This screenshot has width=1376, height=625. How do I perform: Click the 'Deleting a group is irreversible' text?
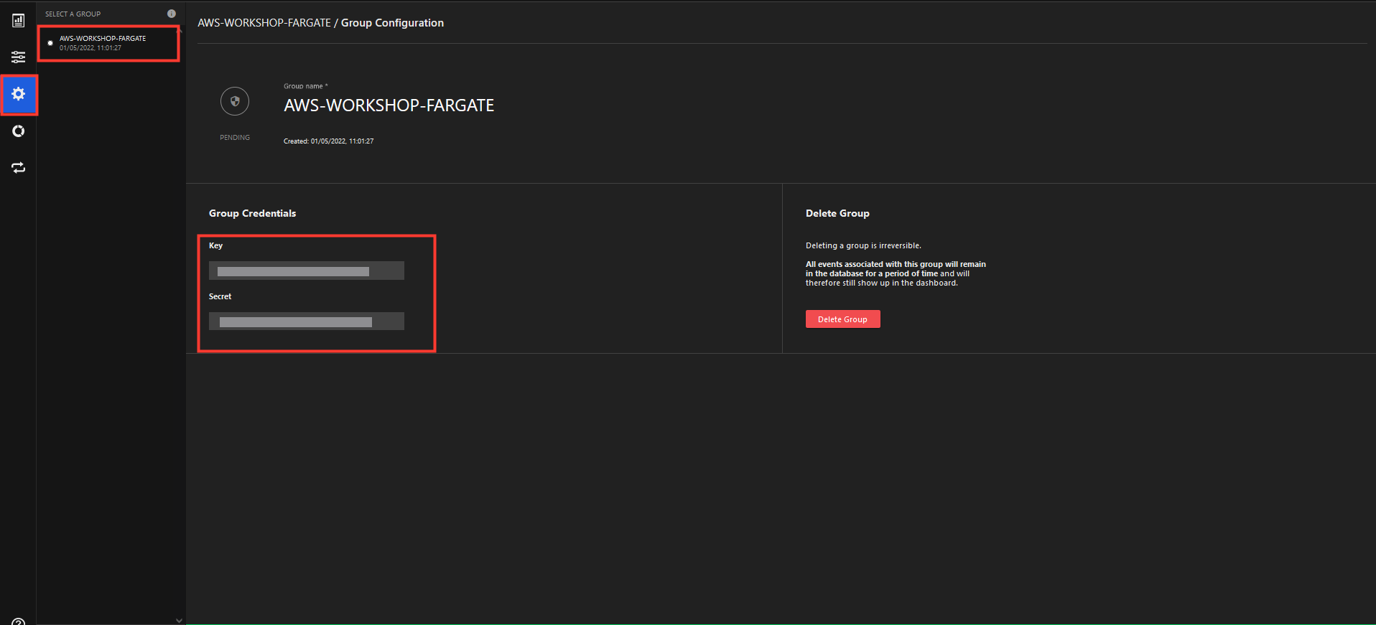pos(863,245)
